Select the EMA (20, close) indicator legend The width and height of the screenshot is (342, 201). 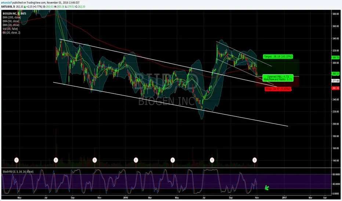click(x=11, y=25)
